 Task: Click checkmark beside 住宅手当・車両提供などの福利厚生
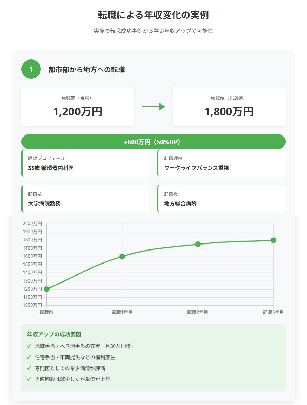[29, 357]
